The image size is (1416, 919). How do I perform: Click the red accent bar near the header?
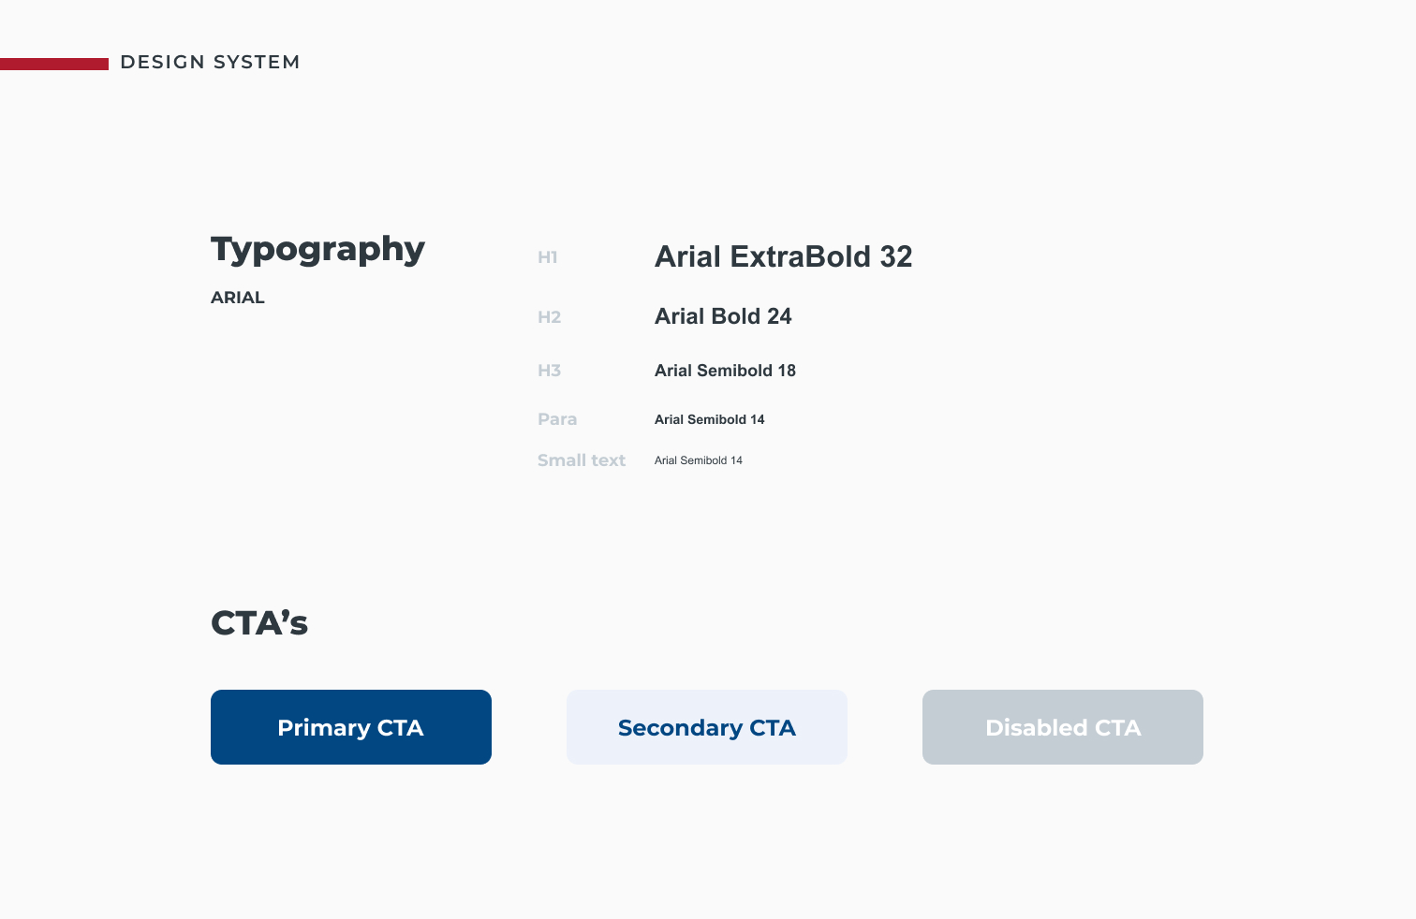pyautogui.click(x=54, y=64)
